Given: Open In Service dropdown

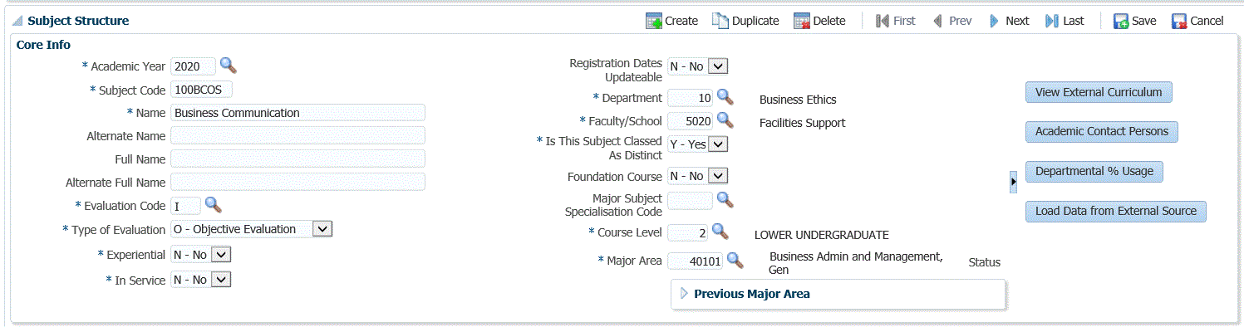Looking at the screenshot, I should pyautogui.click(x=221, y=280).
